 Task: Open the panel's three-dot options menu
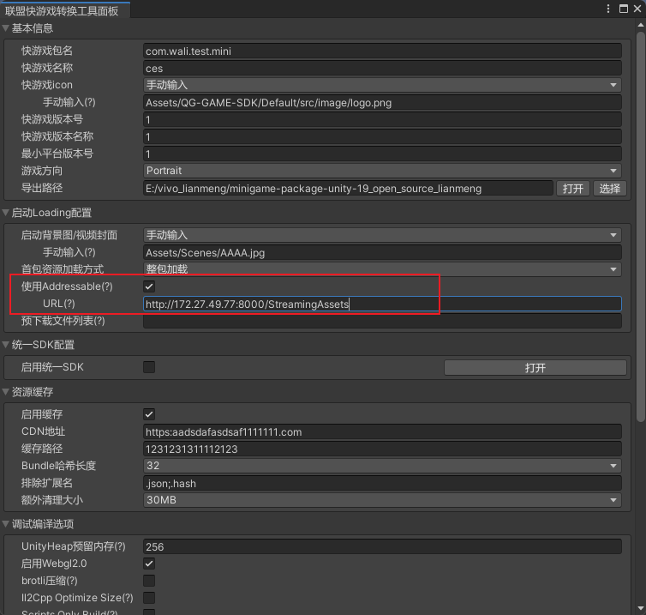(x=607, y=9)
